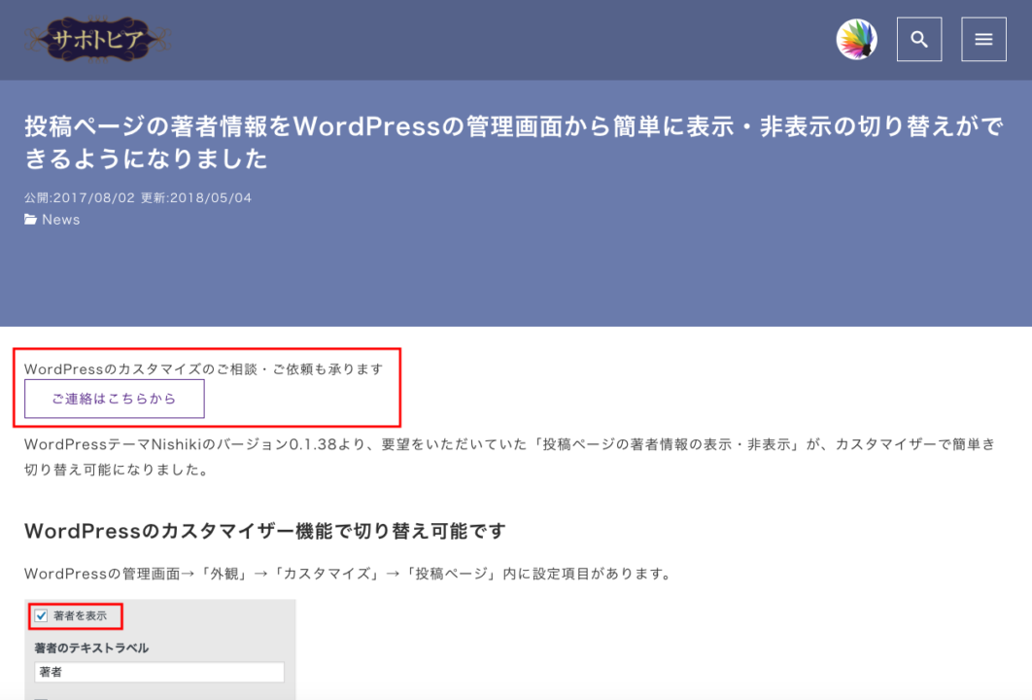Click WordPressのカスタマイザー機能で切り替え可能です heading

click(x=264, y=531)
